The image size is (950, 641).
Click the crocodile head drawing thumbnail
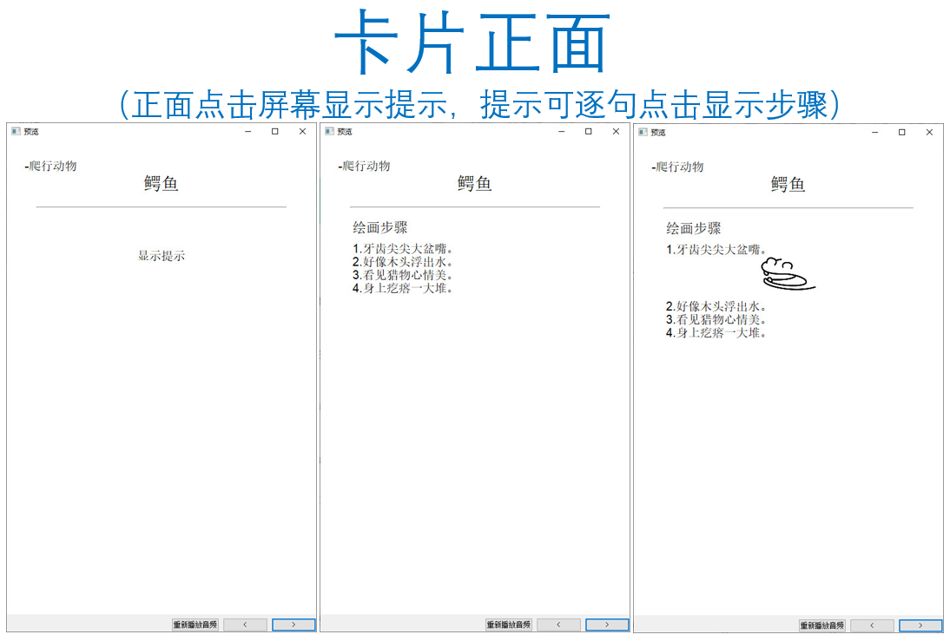[x=788, y=273]
